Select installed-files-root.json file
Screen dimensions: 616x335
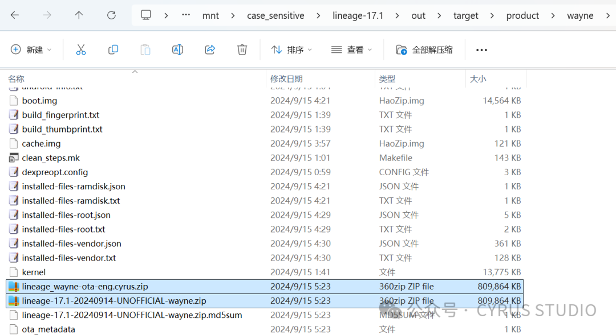pos(66,215)
